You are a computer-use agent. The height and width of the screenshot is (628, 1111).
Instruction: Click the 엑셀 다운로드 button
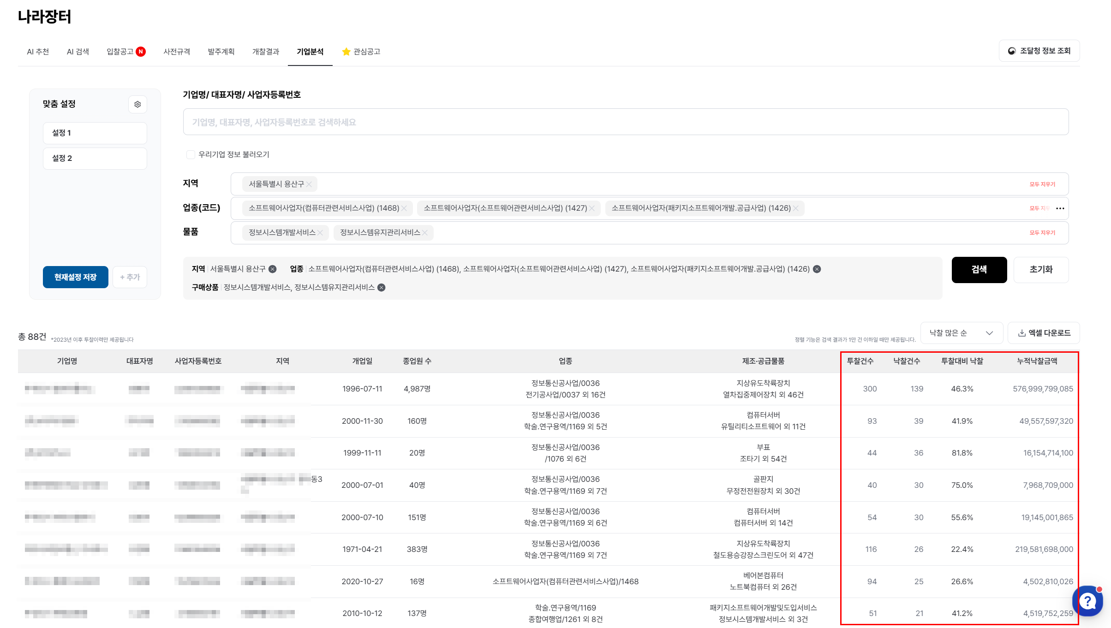click(x=1044, y=333)
